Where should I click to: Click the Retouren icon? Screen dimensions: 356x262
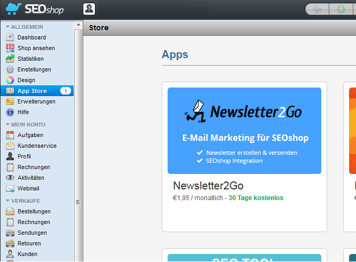[x=10, y=243]
